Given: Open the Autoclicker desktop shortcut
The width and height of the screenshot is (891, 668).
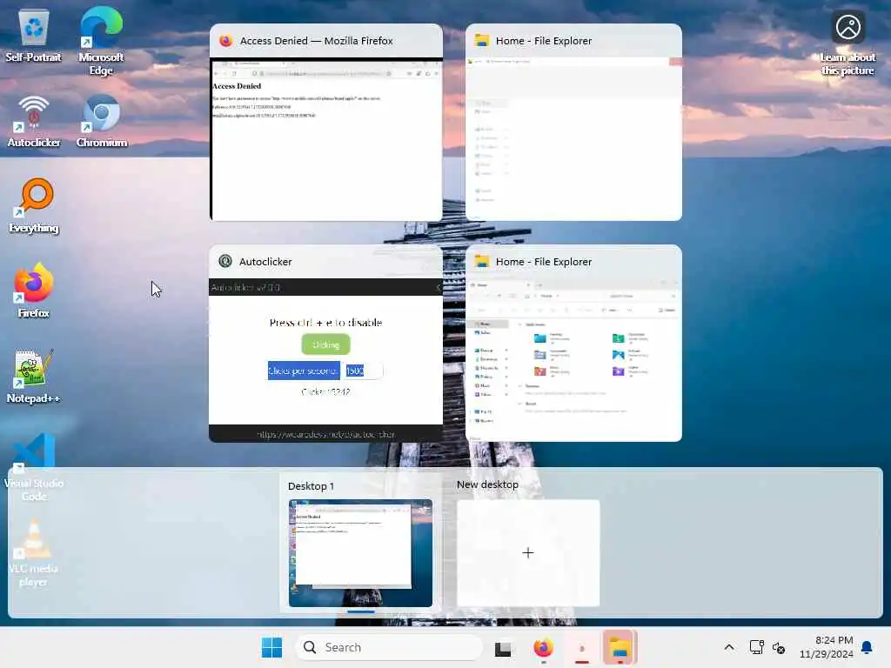Looking at the screenshot, I should point(34,121).
